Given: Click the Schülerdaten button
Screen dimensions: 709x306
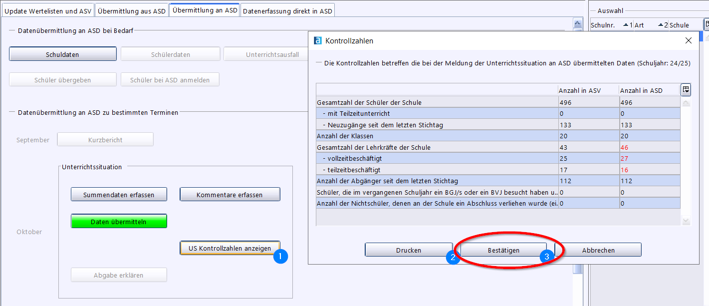Looking at the screenshot, I should (x=171, y=54).
